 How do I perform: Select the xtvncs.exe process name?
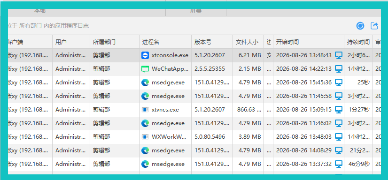[165, 110]
